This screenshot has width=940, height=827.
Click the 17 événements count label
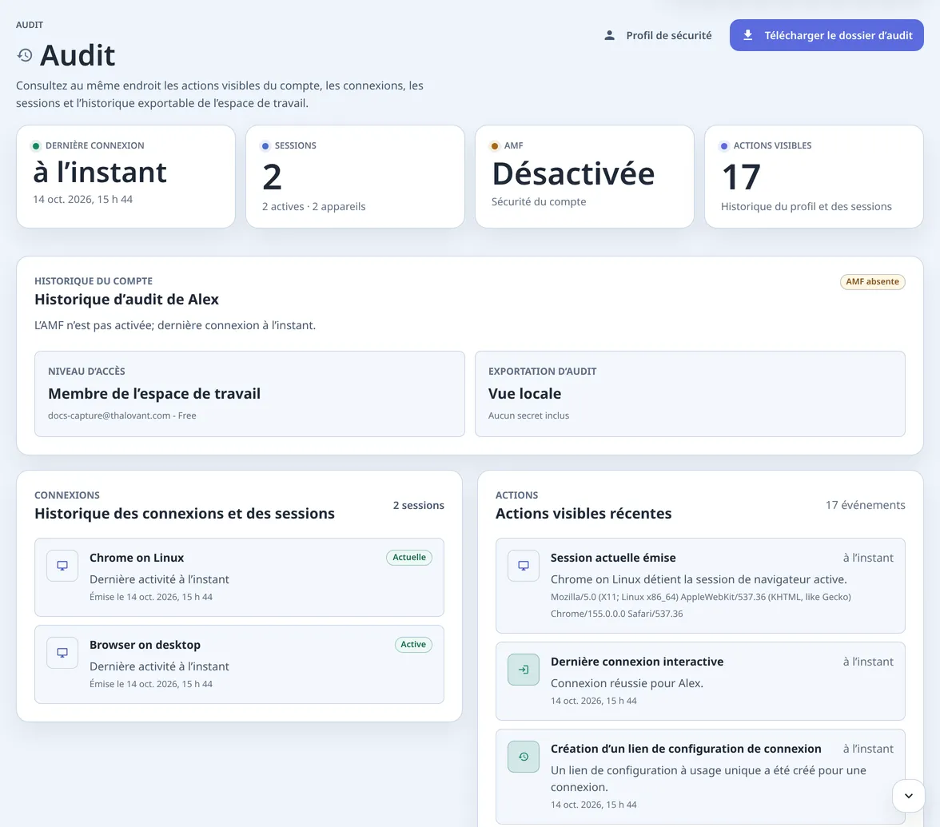click(865, 505)
